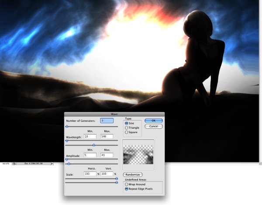
Task: Click the Amplitude Max slider handle
Action: 69,164
